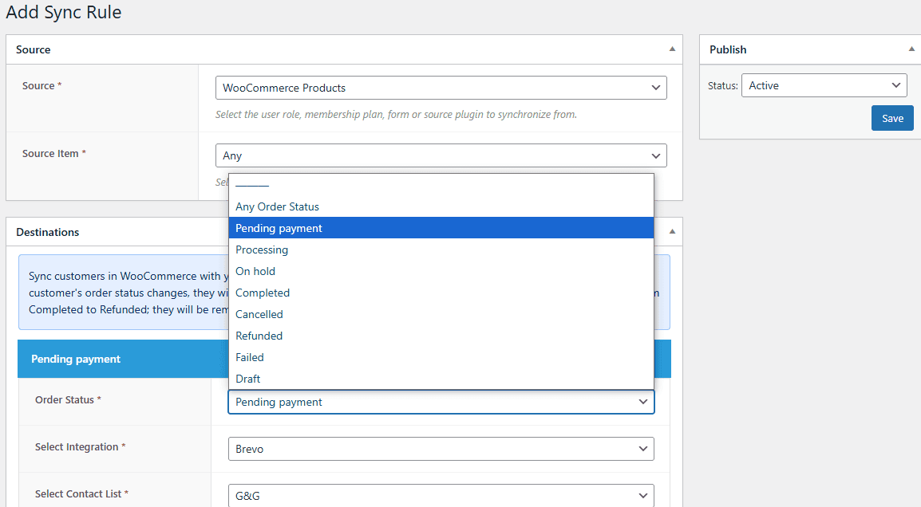
Task: Open the Status dropdown set to Active
Action: pyautogui.click(x=824, y=85)
